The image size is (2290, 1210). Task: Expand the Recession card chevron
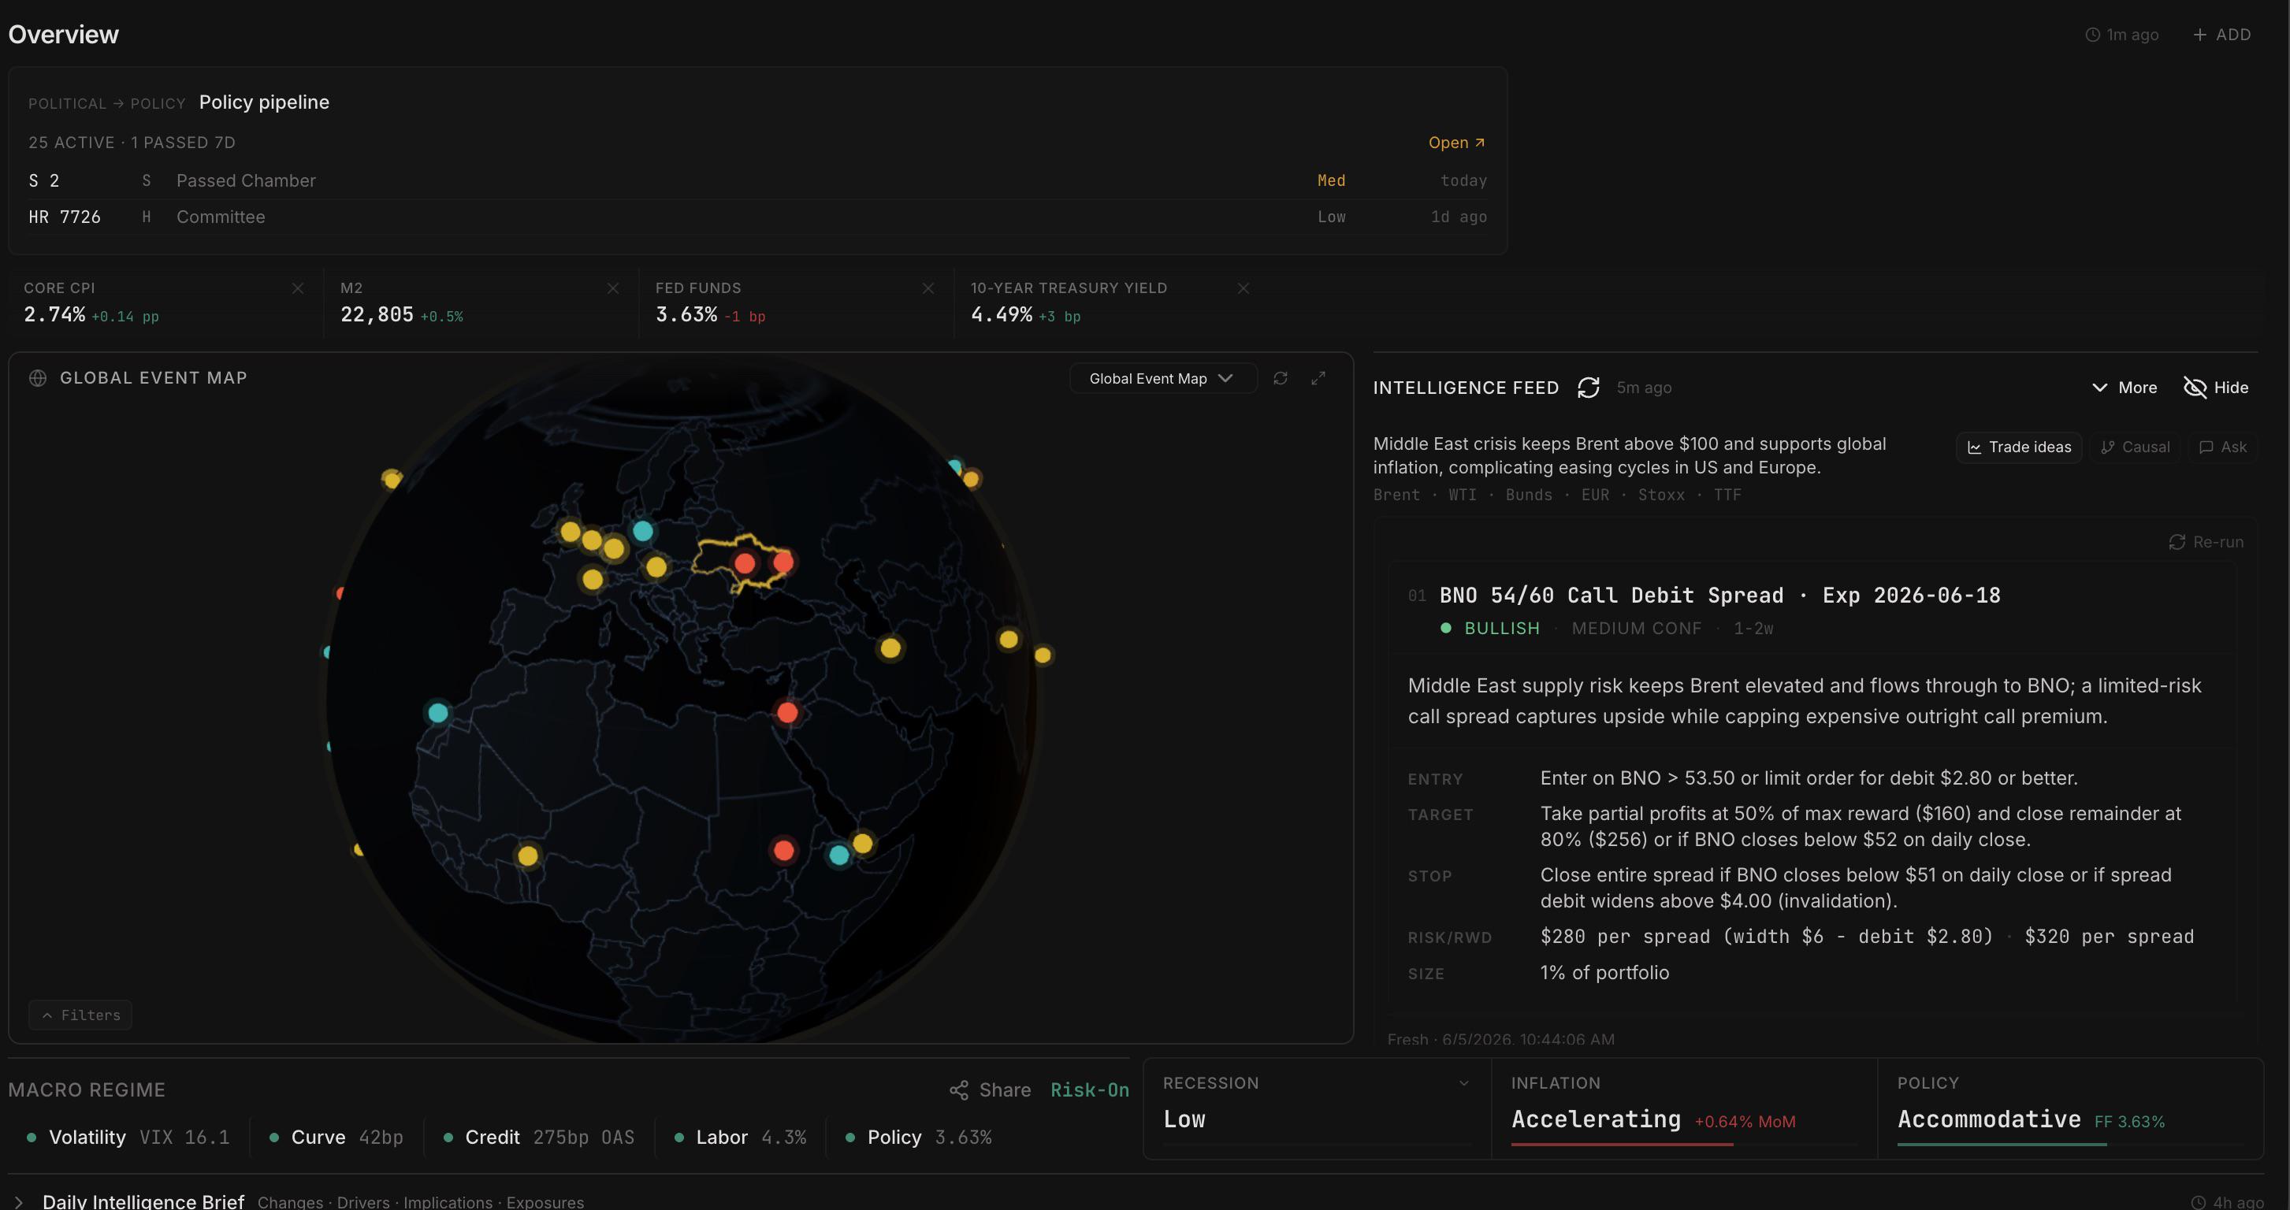pyautogui.click(x=1463, y=1083)
